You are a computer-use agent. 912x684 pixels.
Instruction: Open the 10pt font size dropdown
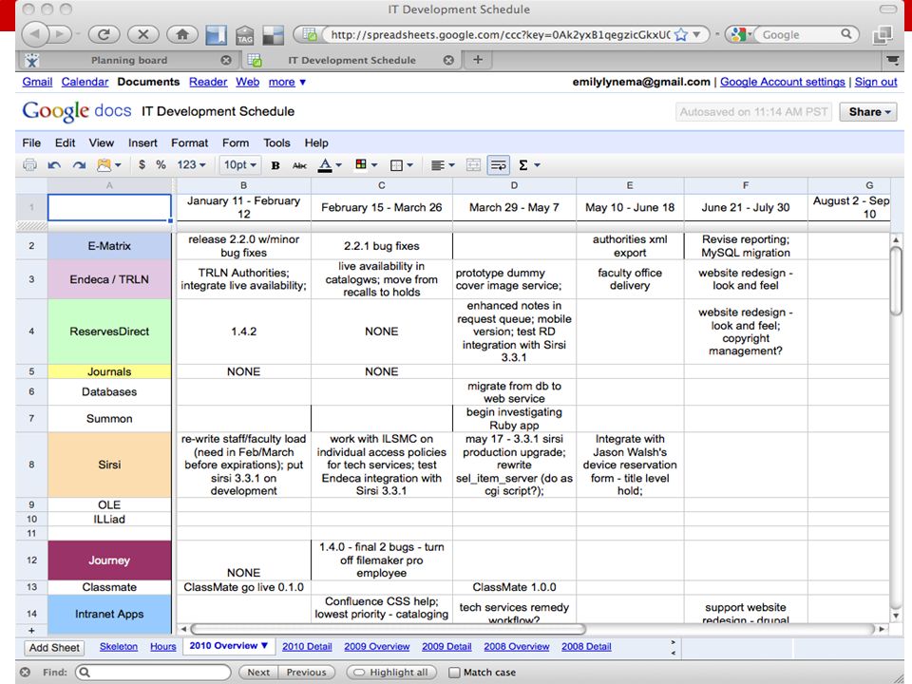(x=240, y=165)
